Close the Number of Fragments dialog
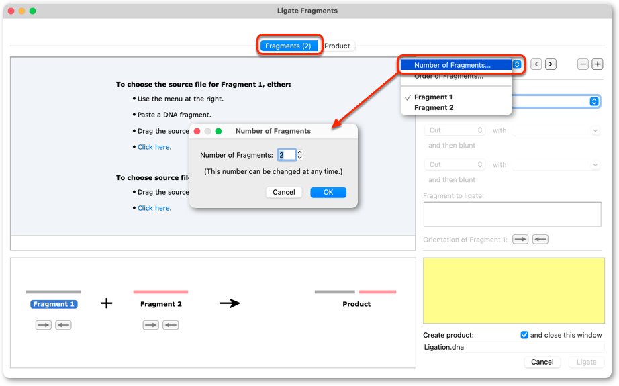The image size is (619, 386). click(x=197, y=131)
